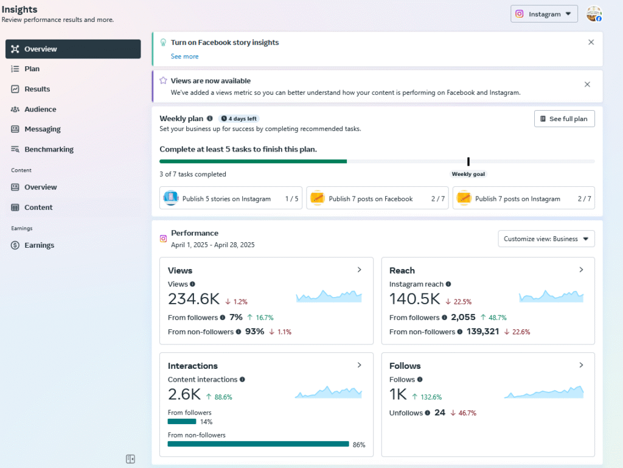623x468 pixels.
Task: Click the Weekly plan info icon
Action: pos(210,119)
